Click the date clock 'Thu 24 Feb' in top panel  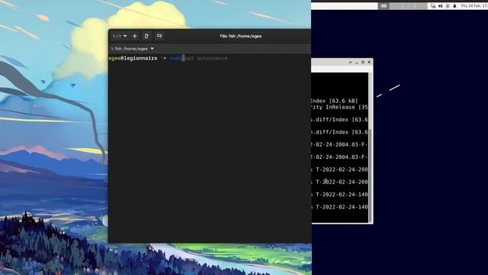click(474, 6)
